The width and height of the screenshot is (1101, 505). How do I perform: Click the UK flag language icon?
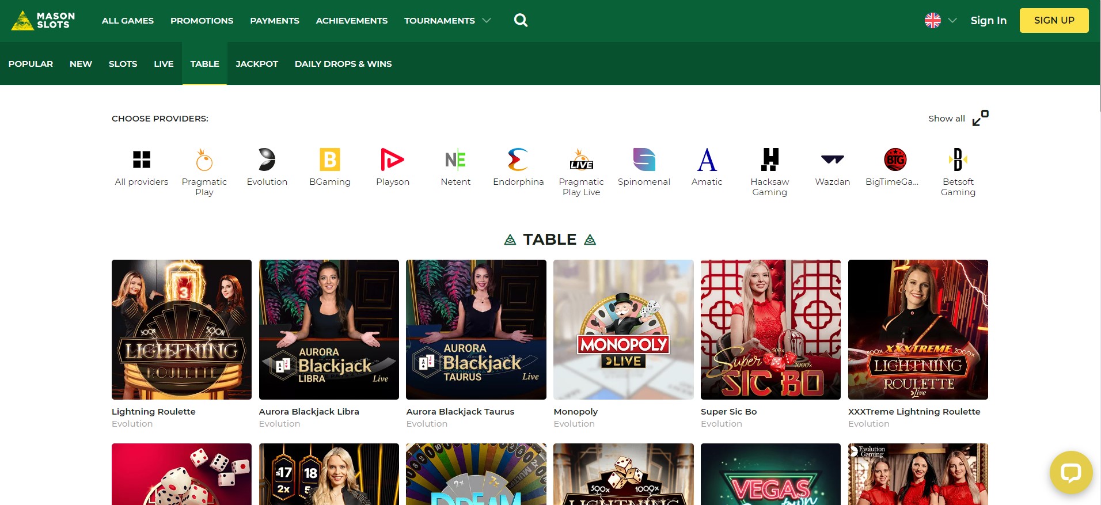[932, 20]
